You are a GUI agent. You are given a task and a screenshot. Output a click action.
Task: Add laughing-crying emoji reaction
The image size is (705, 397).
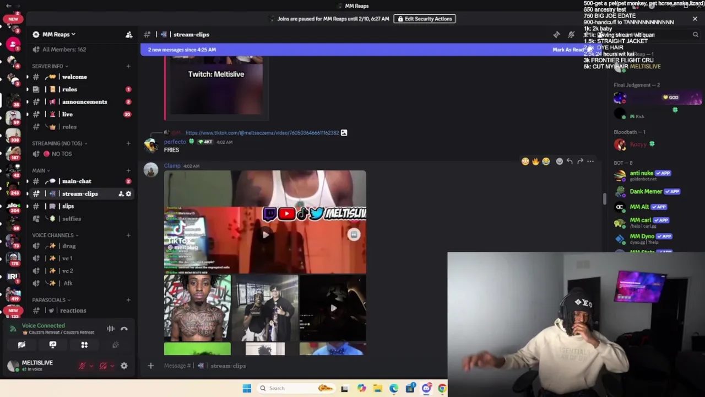pyautogui.click(x=546, y=162)
